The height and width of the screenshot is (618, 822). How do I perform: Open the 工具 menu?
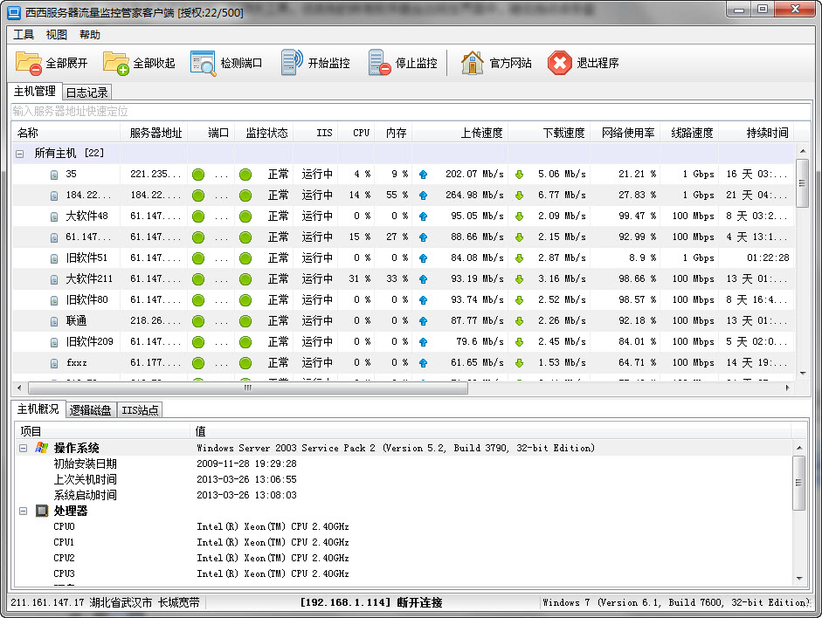24,35
